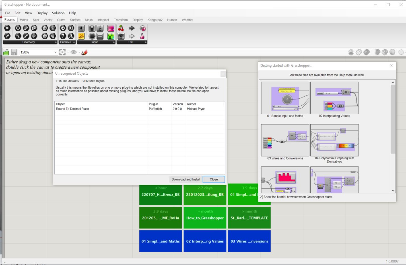Toggle the half-sphere preview settings icon
Screen dimensions: 406x265
point(392,52)
